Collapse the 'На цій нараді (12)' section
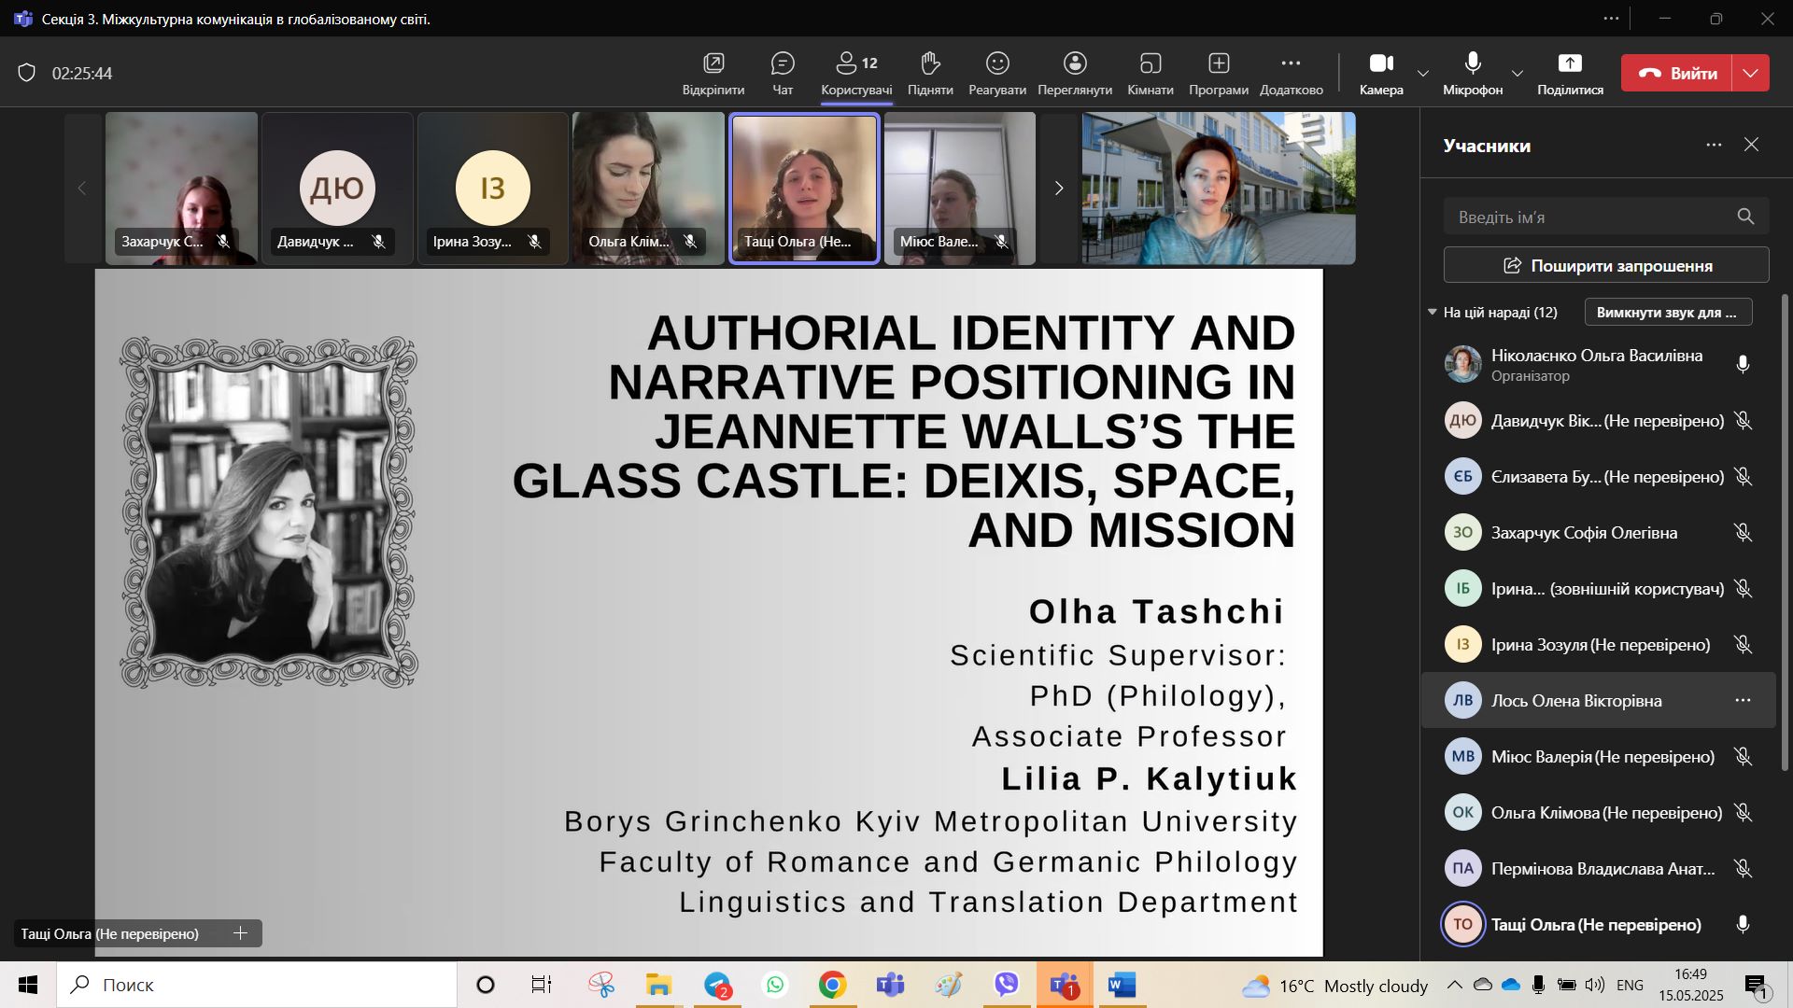The height and width of the screenshot is (1008, 1793). tap(1432, 313)
